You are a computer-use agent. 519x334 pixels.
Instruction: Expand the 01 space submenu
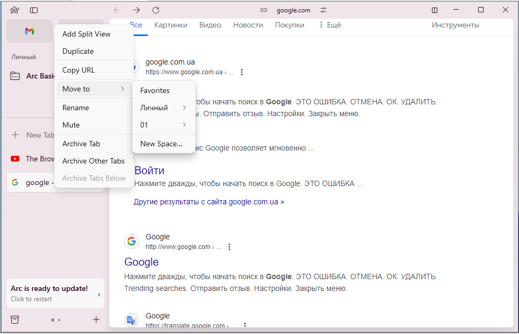164,125
